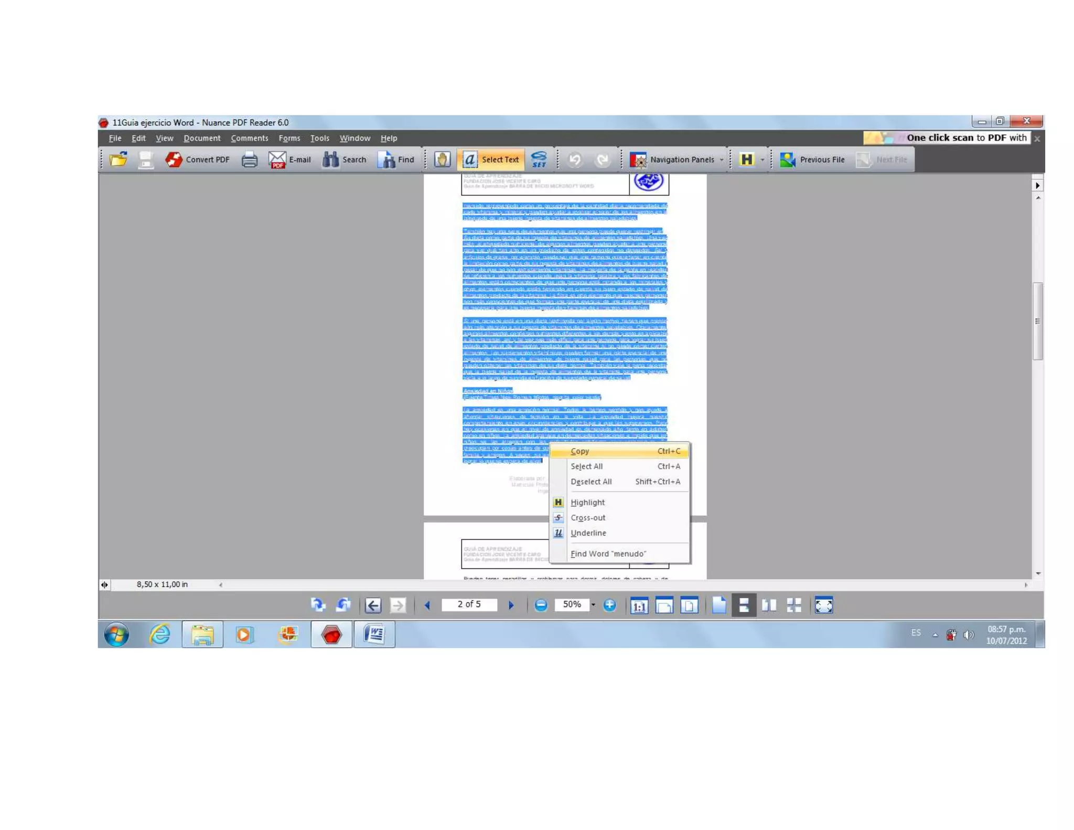Click the page number field
Screen dimensions: 1074x830
[469, 604]
